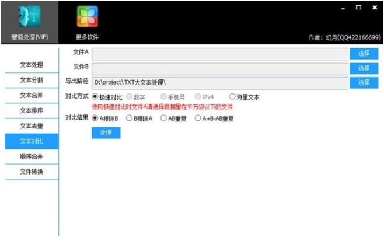This screenshot has width=384, height=244.
Task: Click 选择 button for 文件B
Action: coord(364,68)
